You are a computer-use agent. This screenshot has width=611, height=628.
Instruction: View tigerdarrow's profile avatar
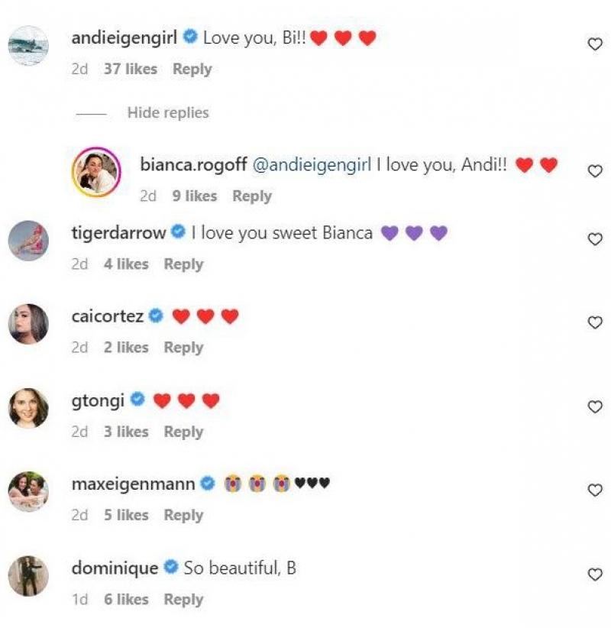[x=28, y=241]
